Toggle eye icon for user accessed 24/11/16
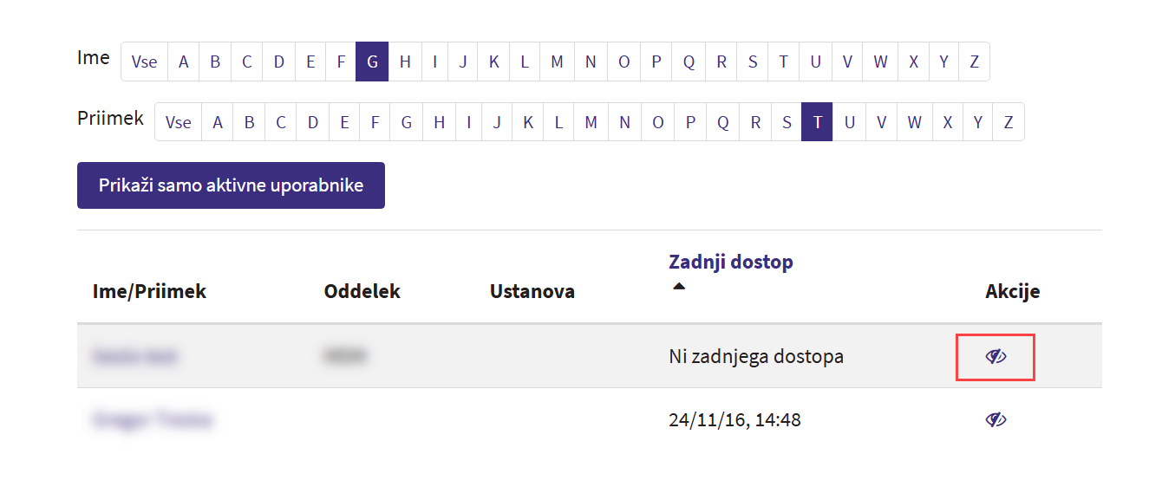This screenshot has height=480, width=1162. click(996, 420)
